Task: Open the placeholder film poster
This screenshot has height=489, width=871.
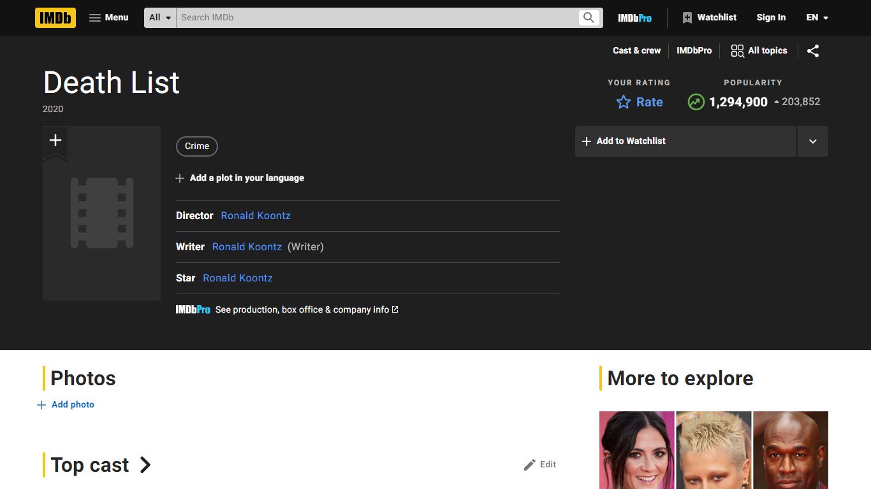Action: pyautogui.click(x=102, y=213)
